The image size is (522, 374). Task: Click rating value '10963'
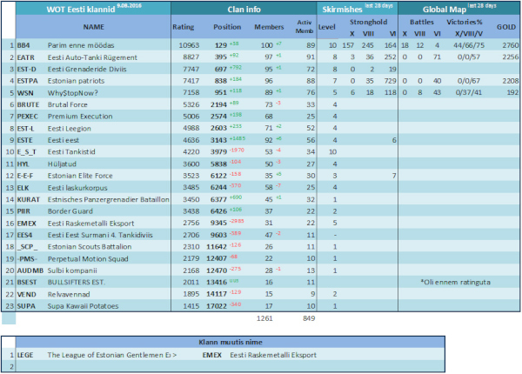click(x=189, y=45)
